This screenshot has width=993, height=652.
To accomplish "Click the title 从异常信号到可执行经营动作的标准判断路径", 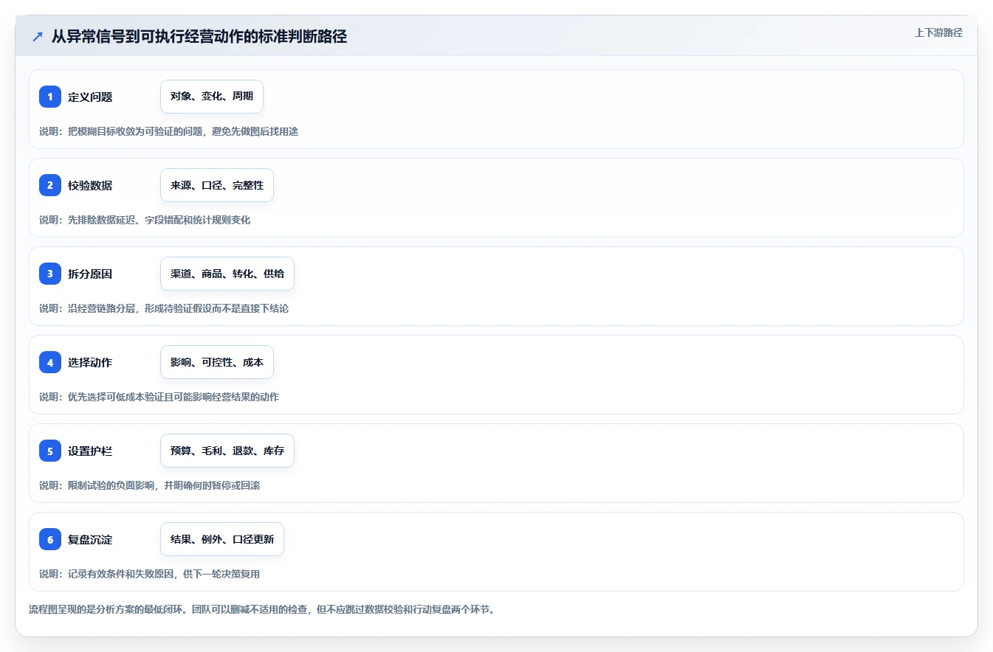I will [x=199, y=36].
